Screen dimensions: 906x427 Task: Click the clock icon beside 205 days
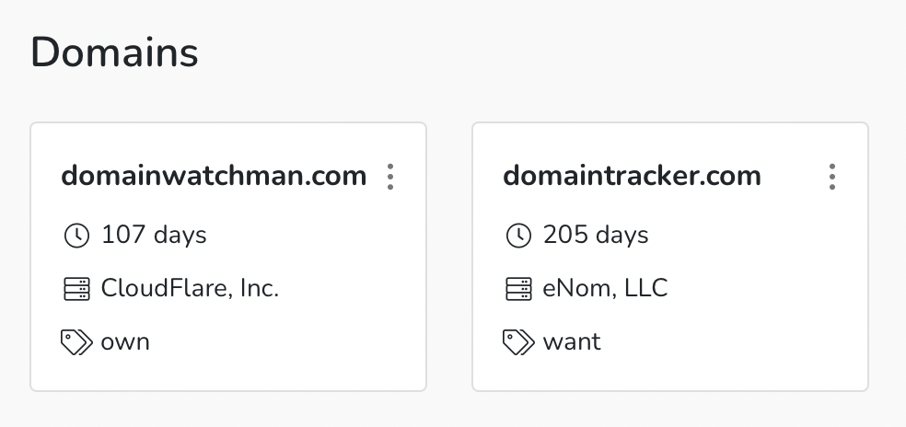click(518, 236)
